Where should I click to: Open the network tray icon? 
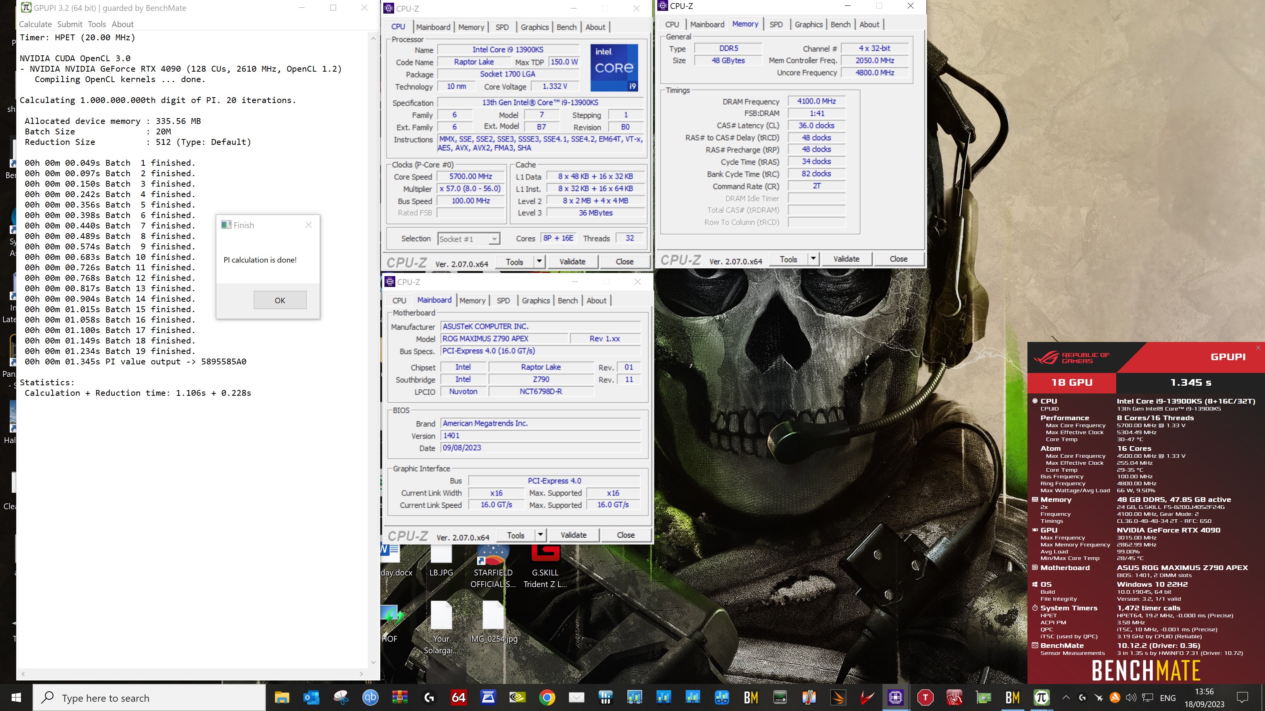point(1147,697)
